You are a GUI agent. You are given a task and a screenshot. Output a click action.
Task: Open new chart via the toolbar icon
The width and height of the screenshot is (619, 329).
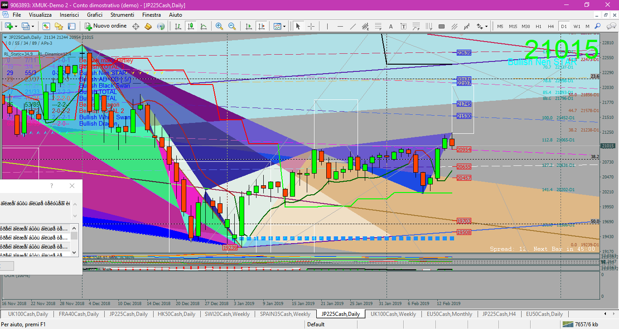point(8,26)
